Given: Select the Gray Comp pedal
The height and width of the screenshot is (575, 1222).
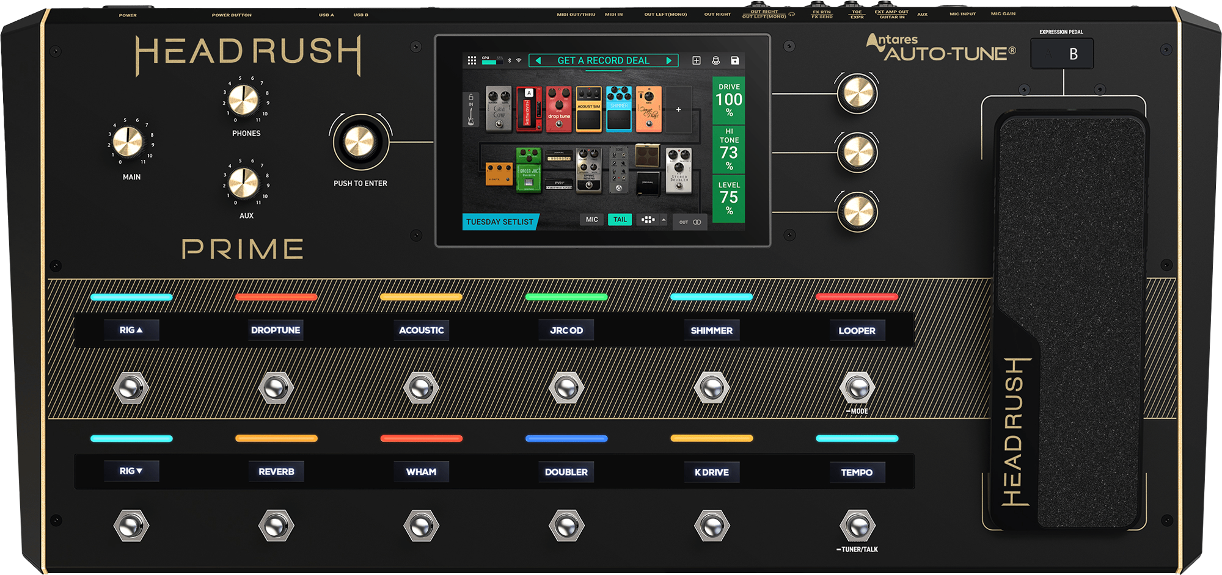Looking at the screenshot, I should pyautogui.click(x=499, y=109).
